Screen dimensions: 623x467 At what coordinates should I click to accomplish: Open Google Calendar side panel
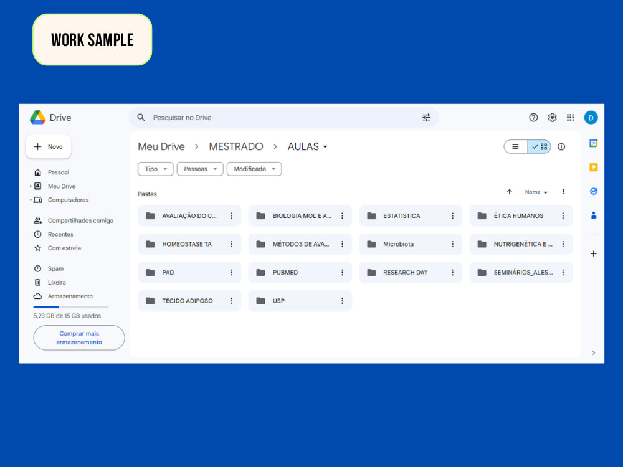point(593,143)
